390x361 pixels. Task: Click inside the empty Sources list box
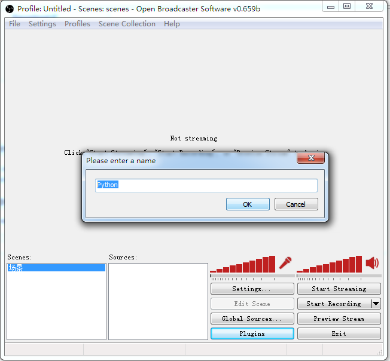coord(158,301)
